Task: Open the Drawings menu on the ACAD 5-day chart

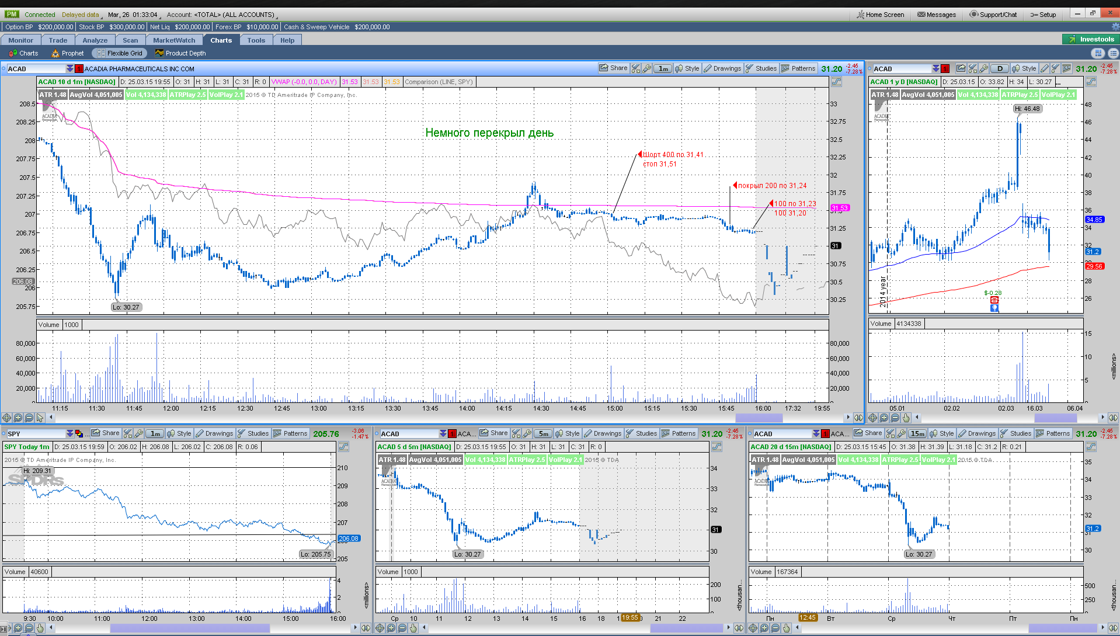Action: click(603, 433)
